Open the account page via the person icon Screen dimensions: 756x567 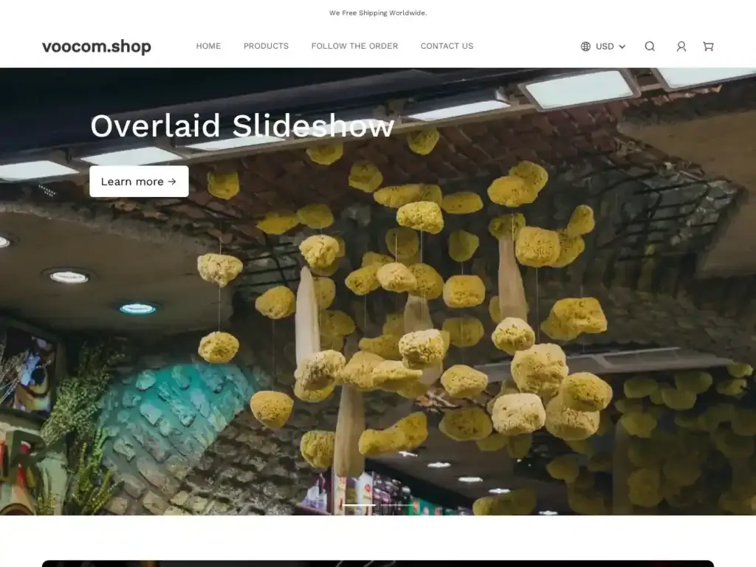[x=681, y=47]
